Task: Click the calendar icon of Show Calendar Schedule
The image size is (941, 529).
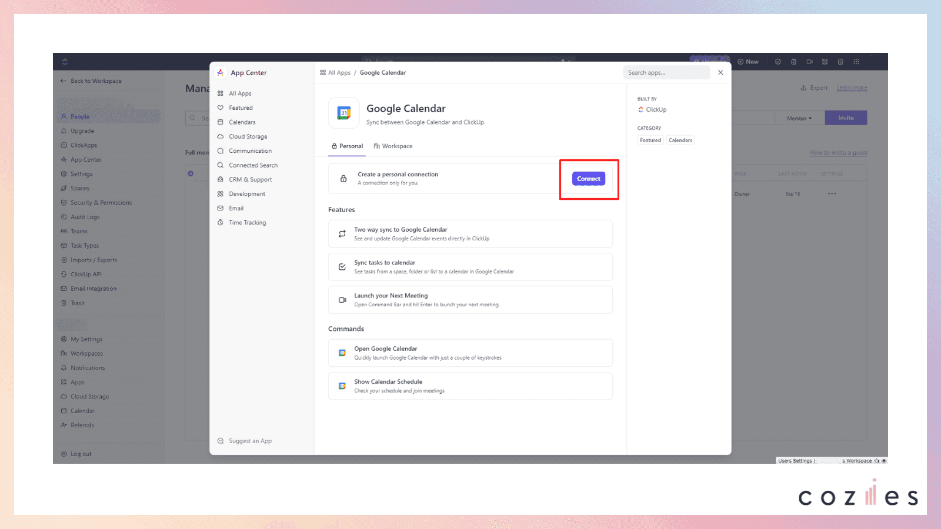Action: [342, 386]
